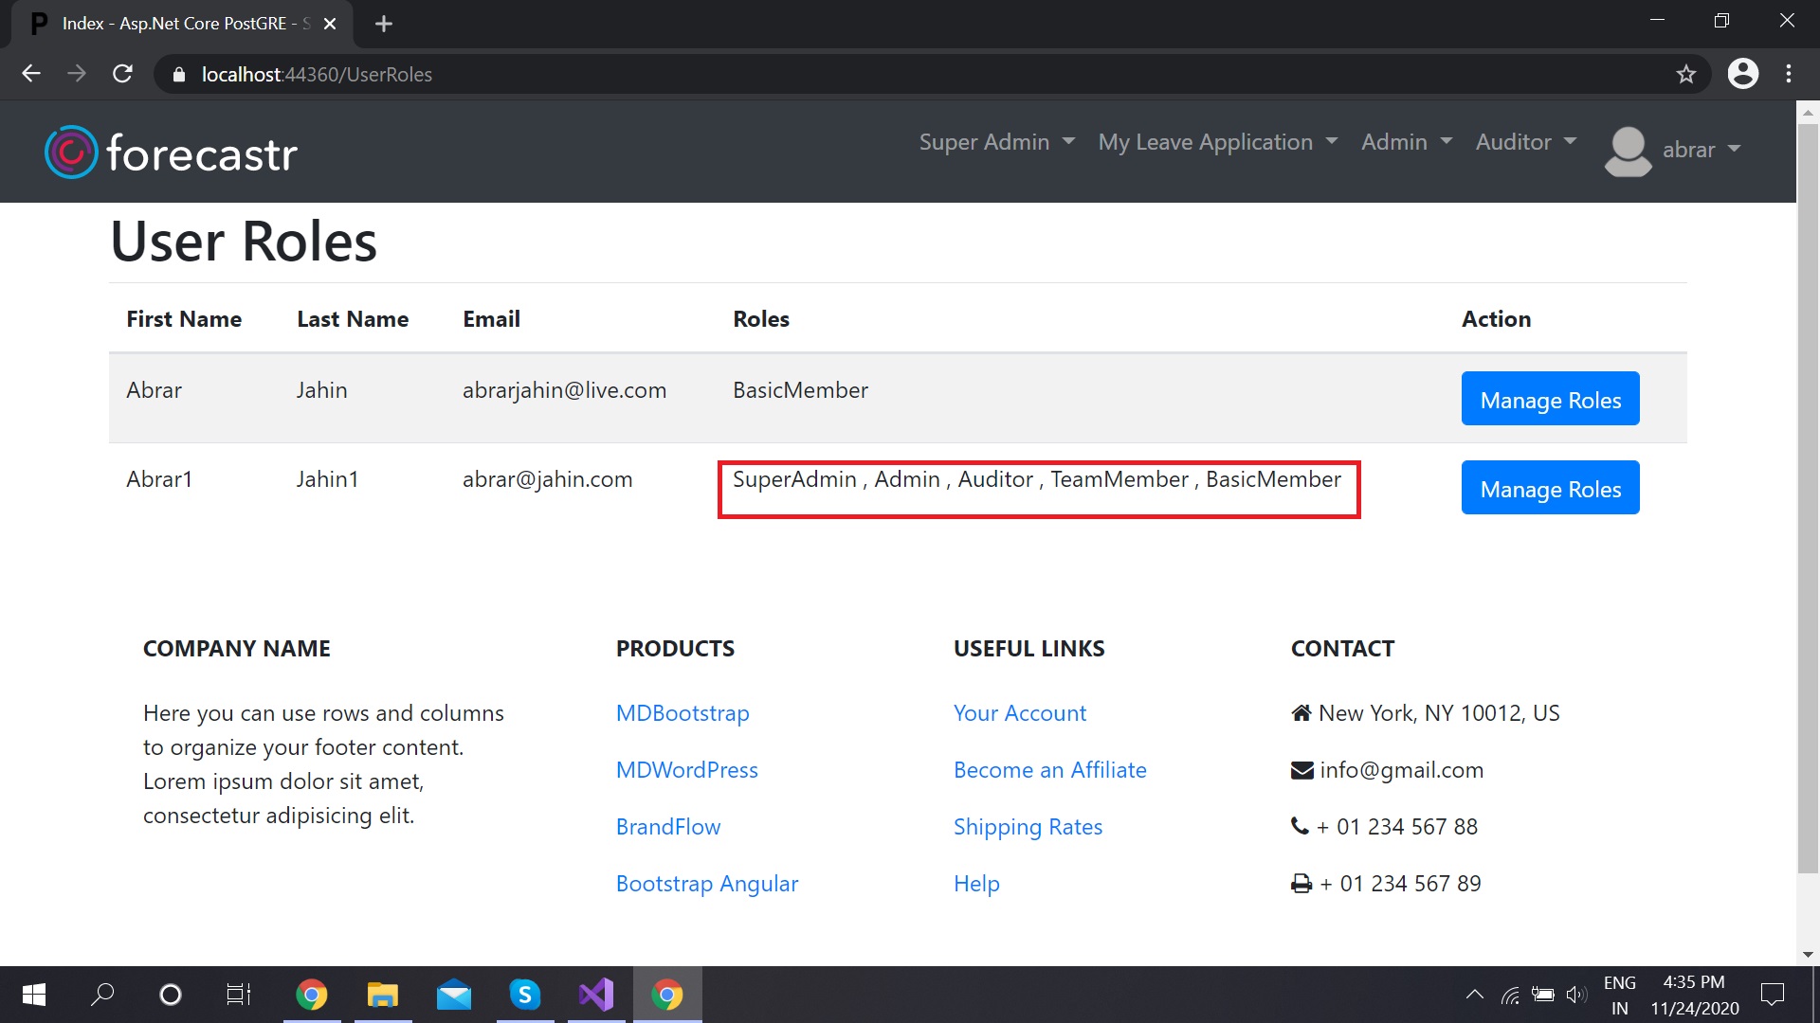Reload the page with refresh icon
Viewport: 1820px width, 1023px height.
coord(122,74)
